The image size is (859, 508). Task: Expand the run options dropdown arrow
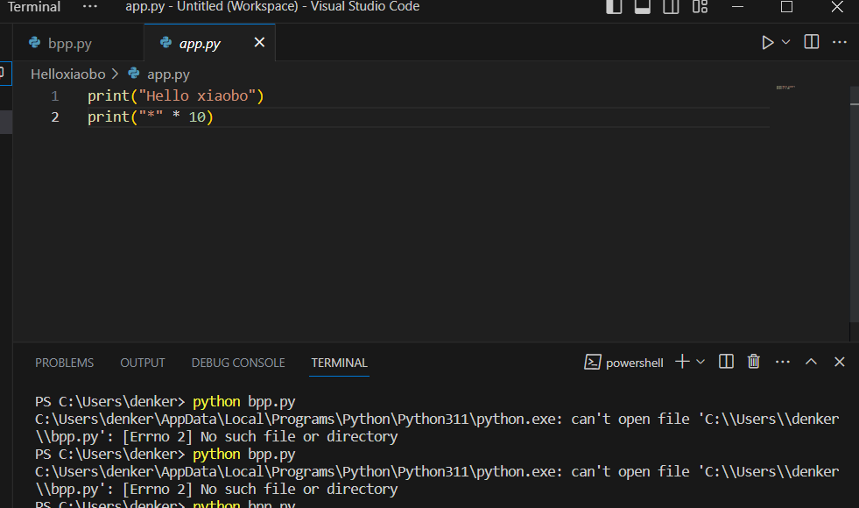tap(785, 42)
